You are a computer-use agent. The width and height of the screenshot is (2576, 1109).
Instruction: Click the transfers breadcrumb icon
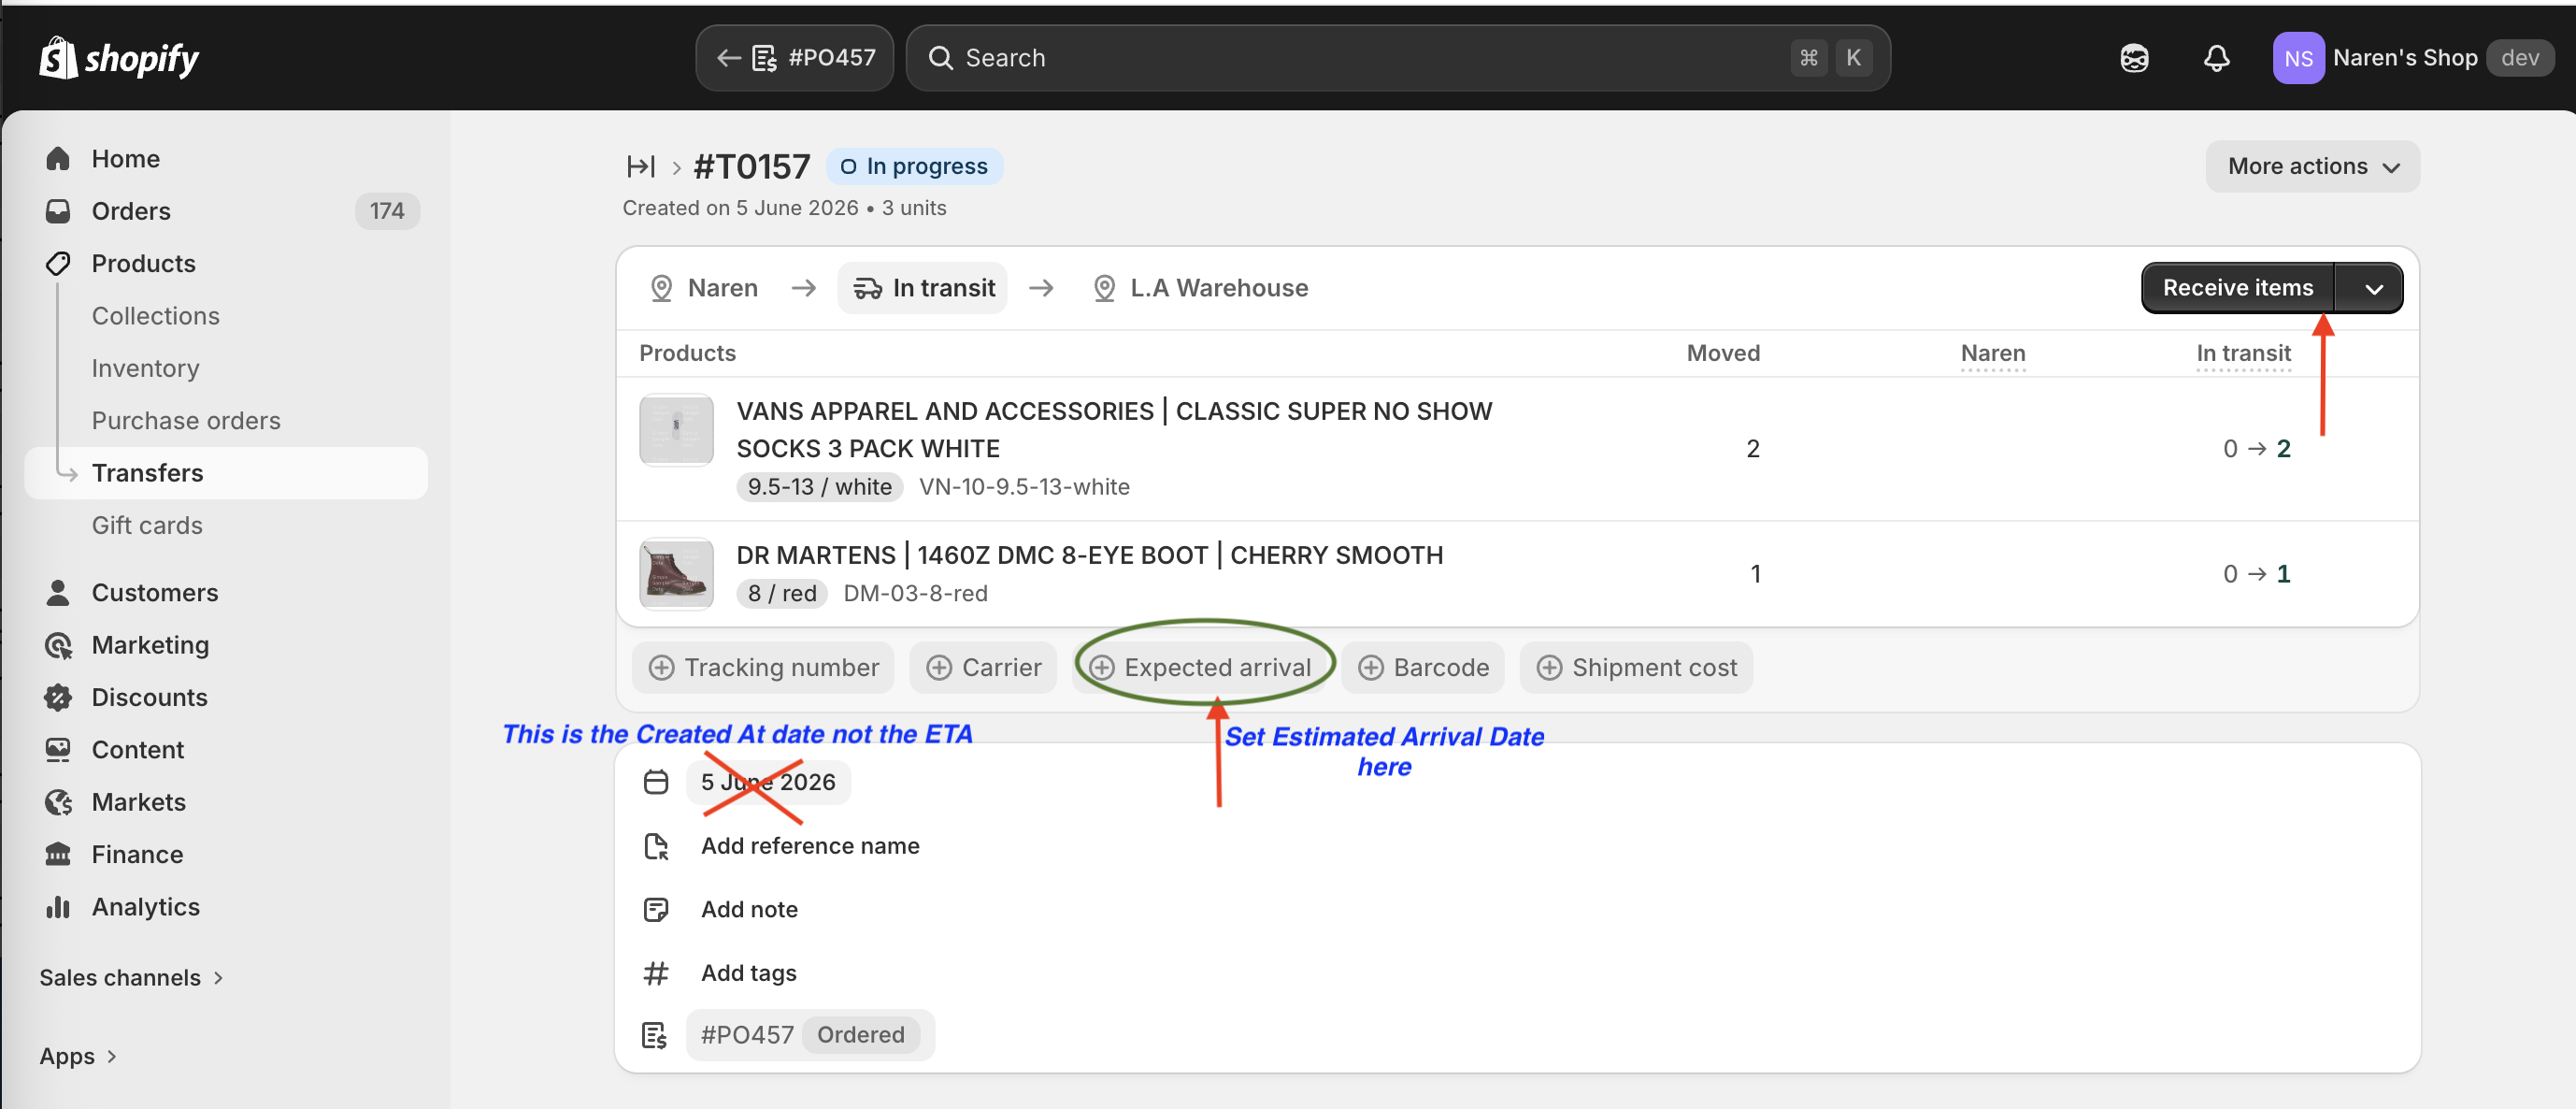[x=641, y=166]
